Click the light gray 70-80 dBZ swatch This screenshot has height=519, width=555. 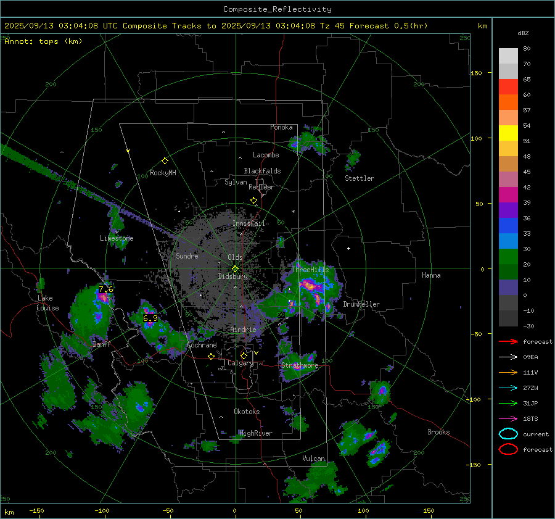(508, 56)
